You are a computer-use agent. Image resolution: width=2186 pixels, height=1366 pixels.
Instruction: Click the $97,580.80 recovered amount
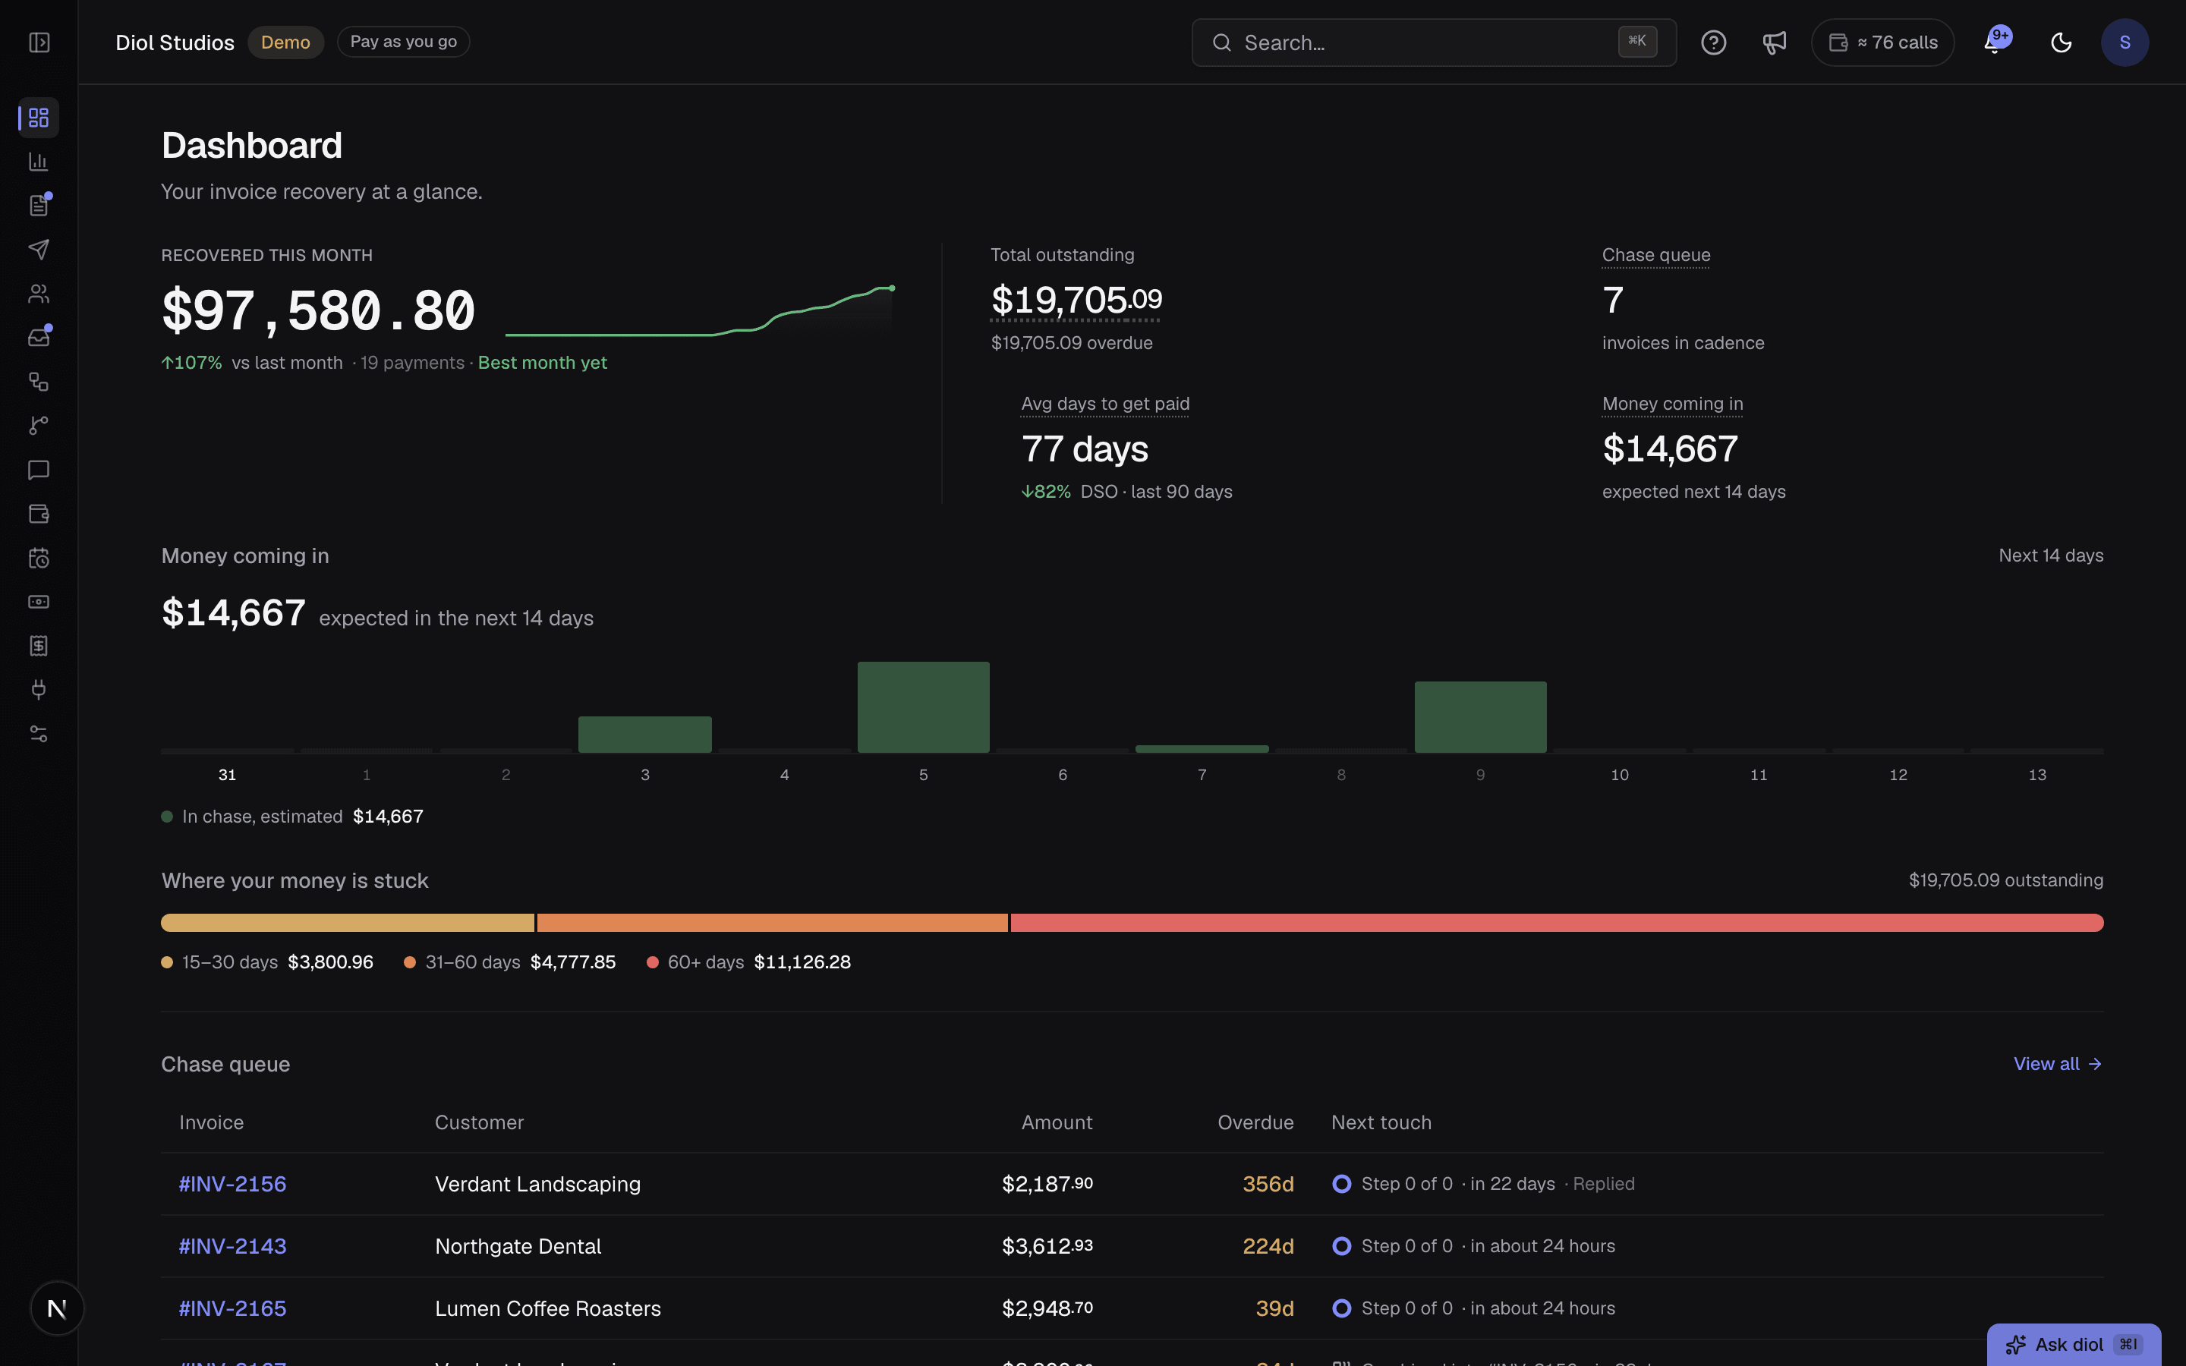[318, 310]
